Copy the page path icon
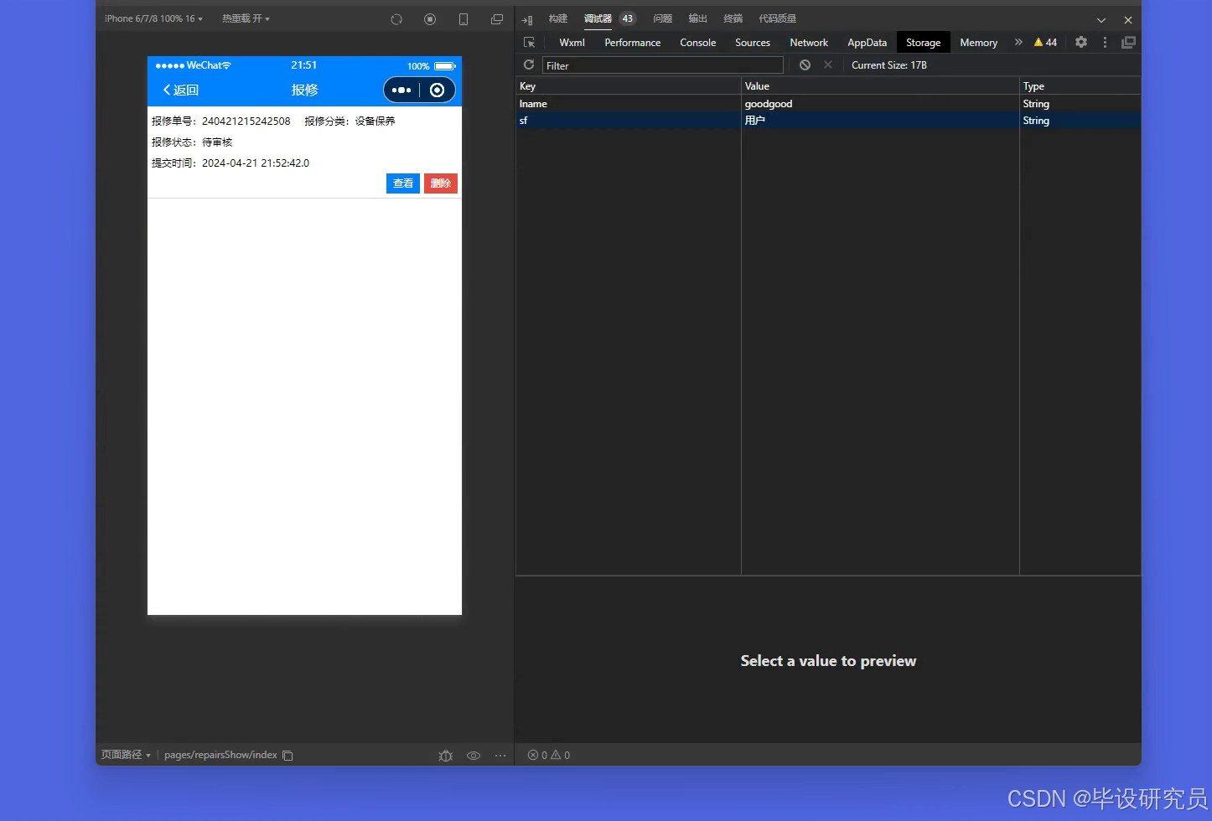1212x821 pixels. pyautogui.click(x=287, y=756)
